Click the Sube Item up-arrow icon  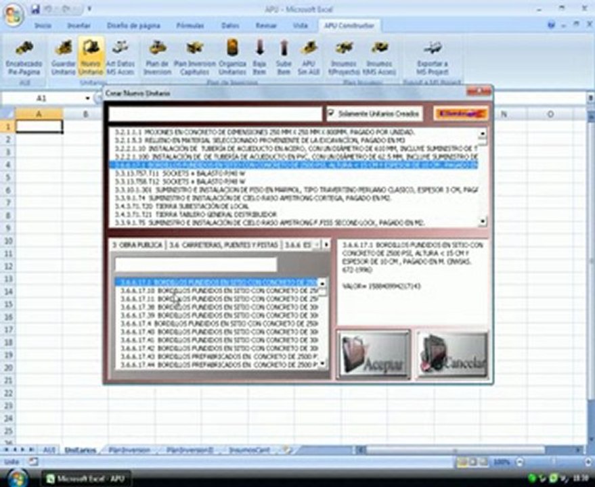(x=284, y=57)
